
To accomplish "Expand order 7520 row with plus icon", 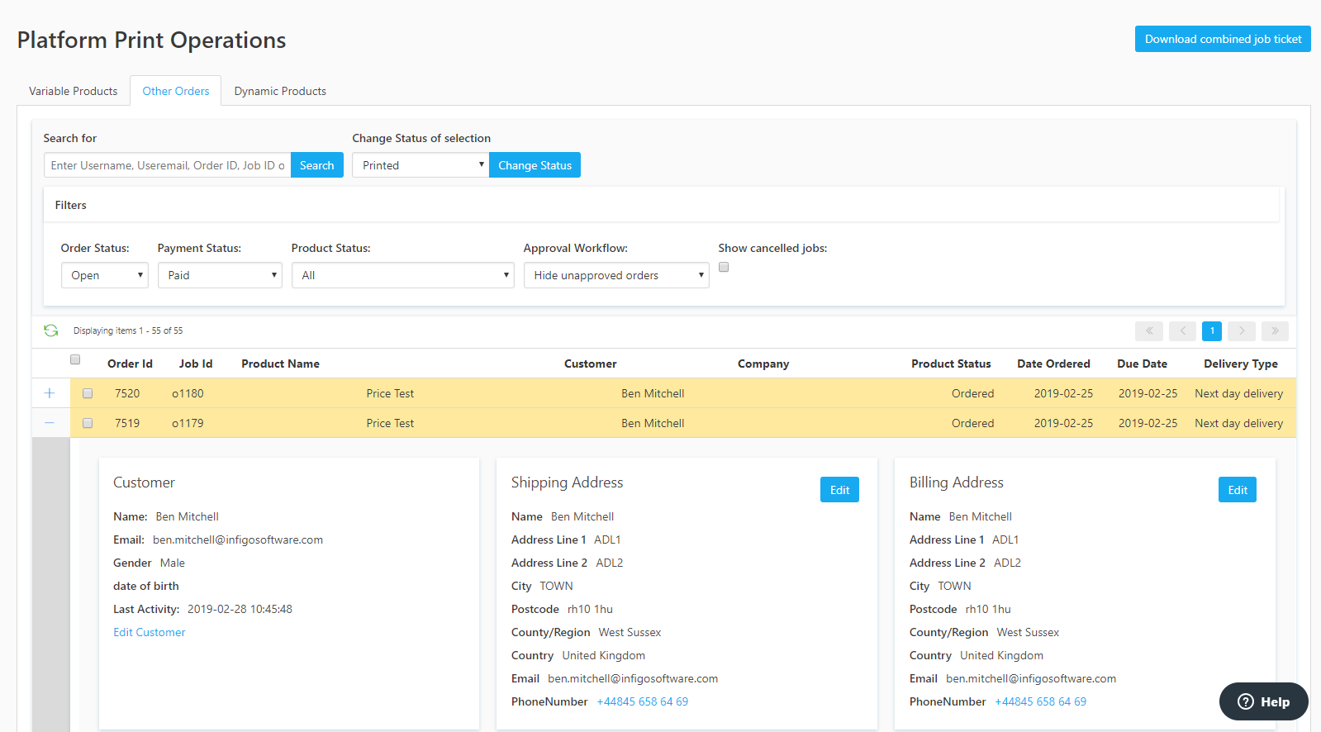I will click(50, 393).
